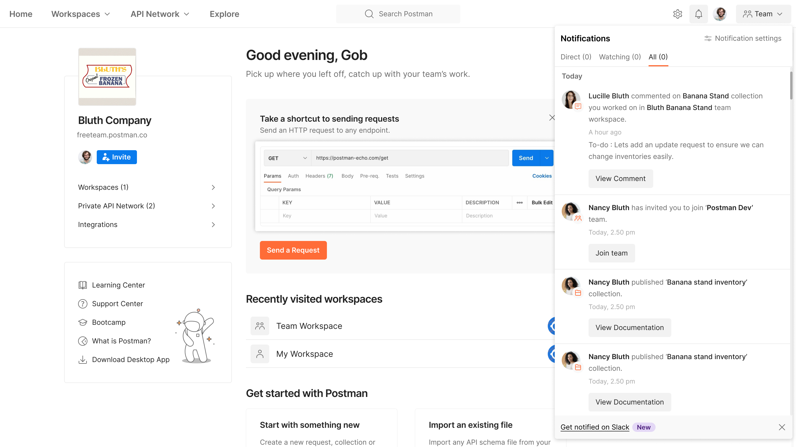Screen dimensions: 796x447
Task: Open the Workspaces dropdown menu
Action: 81,14
